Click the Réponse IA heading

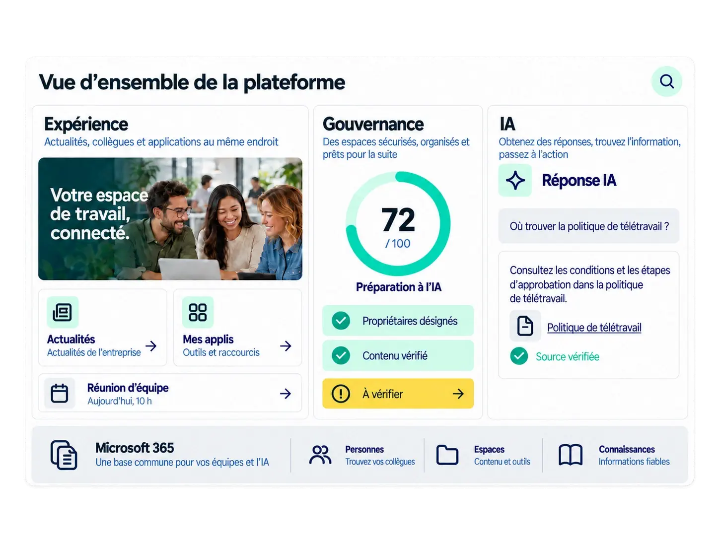coord(579,180)
